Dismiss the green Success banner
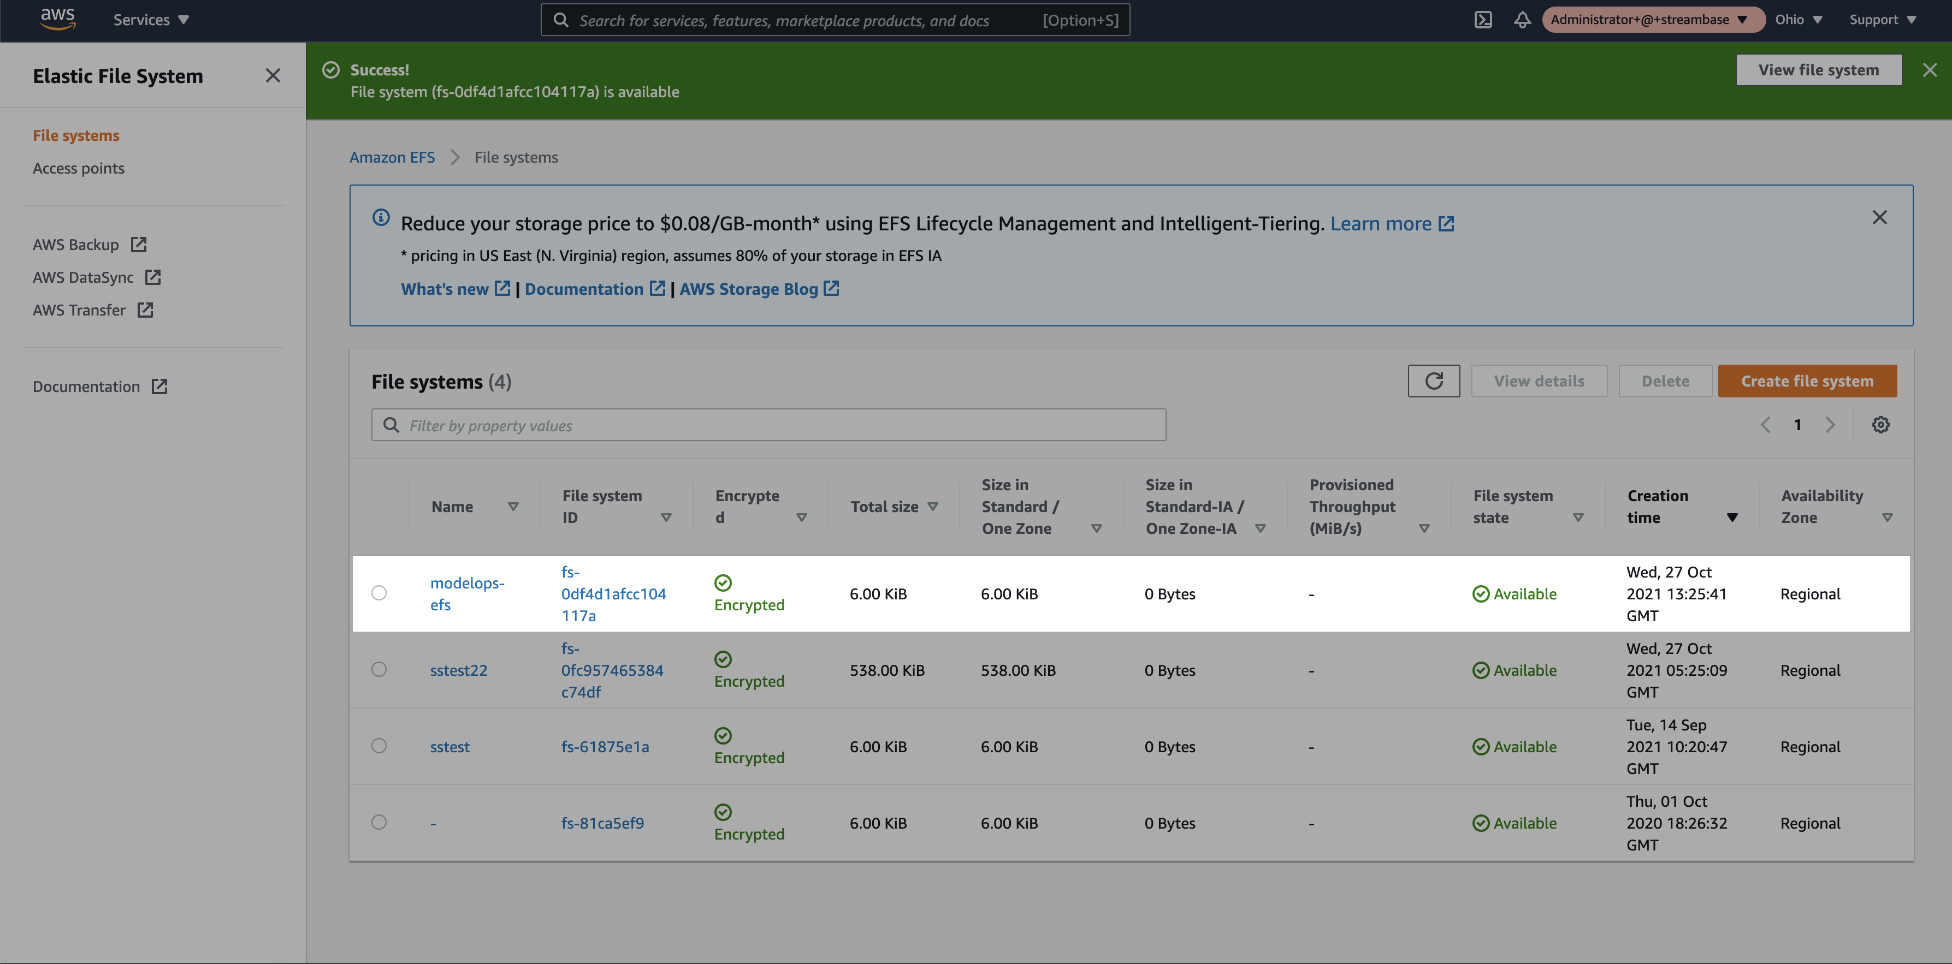The image size is (1952, 964). click(1929, 70)
